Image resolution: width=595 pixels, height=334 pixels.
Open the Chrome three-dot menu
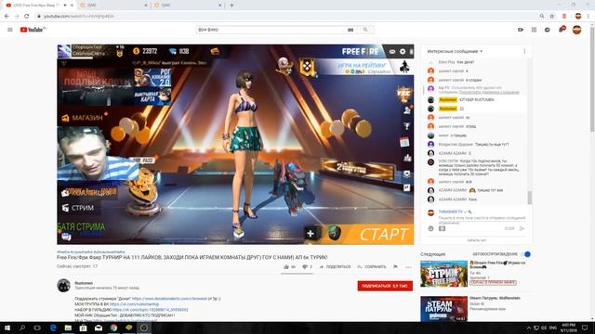click(588, 16)
